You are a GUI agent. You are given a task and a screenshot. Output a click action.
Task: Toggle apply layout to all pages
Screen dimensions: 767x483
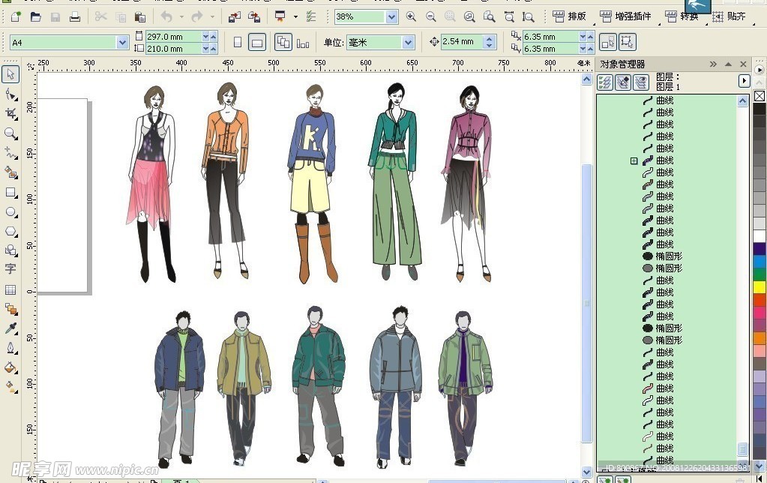click(x=283, y=42)
